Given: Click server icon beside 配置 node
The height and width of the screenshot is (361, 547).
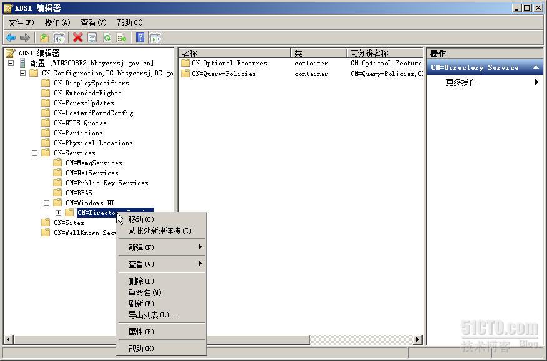Looking at the screenshot, I should [22, 63].
